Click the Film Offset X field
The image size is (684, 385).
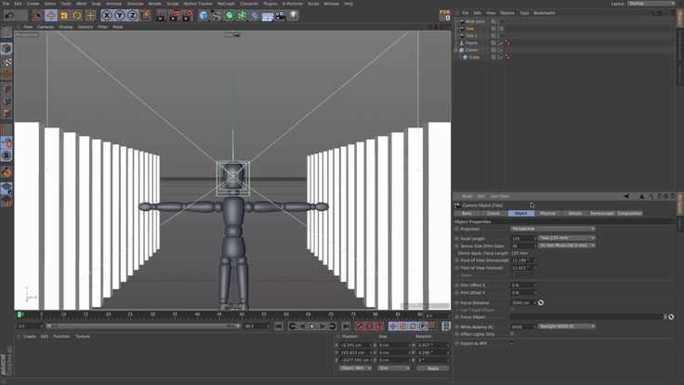click(522, 285)
